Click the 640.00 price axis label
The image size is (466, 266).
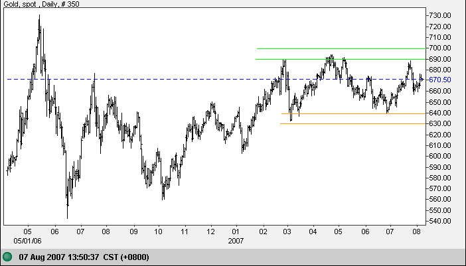click(440, 113)
